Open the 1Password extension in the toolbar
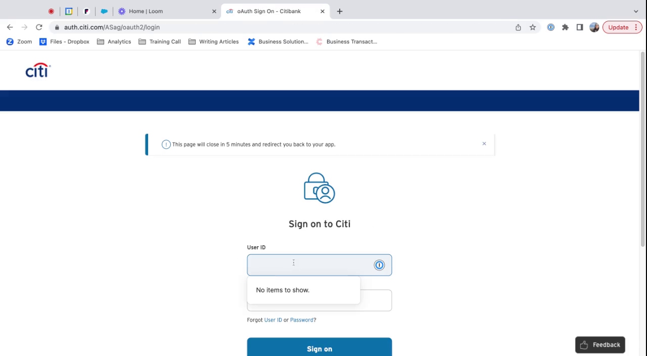The height and width of the screenshot is (356, 647). click(550, 27)
